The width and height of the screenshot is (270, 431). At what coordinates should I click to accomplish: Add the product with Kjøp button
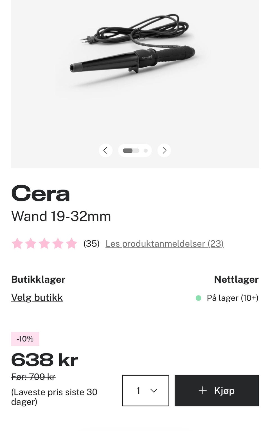click(x=217, y=390)
